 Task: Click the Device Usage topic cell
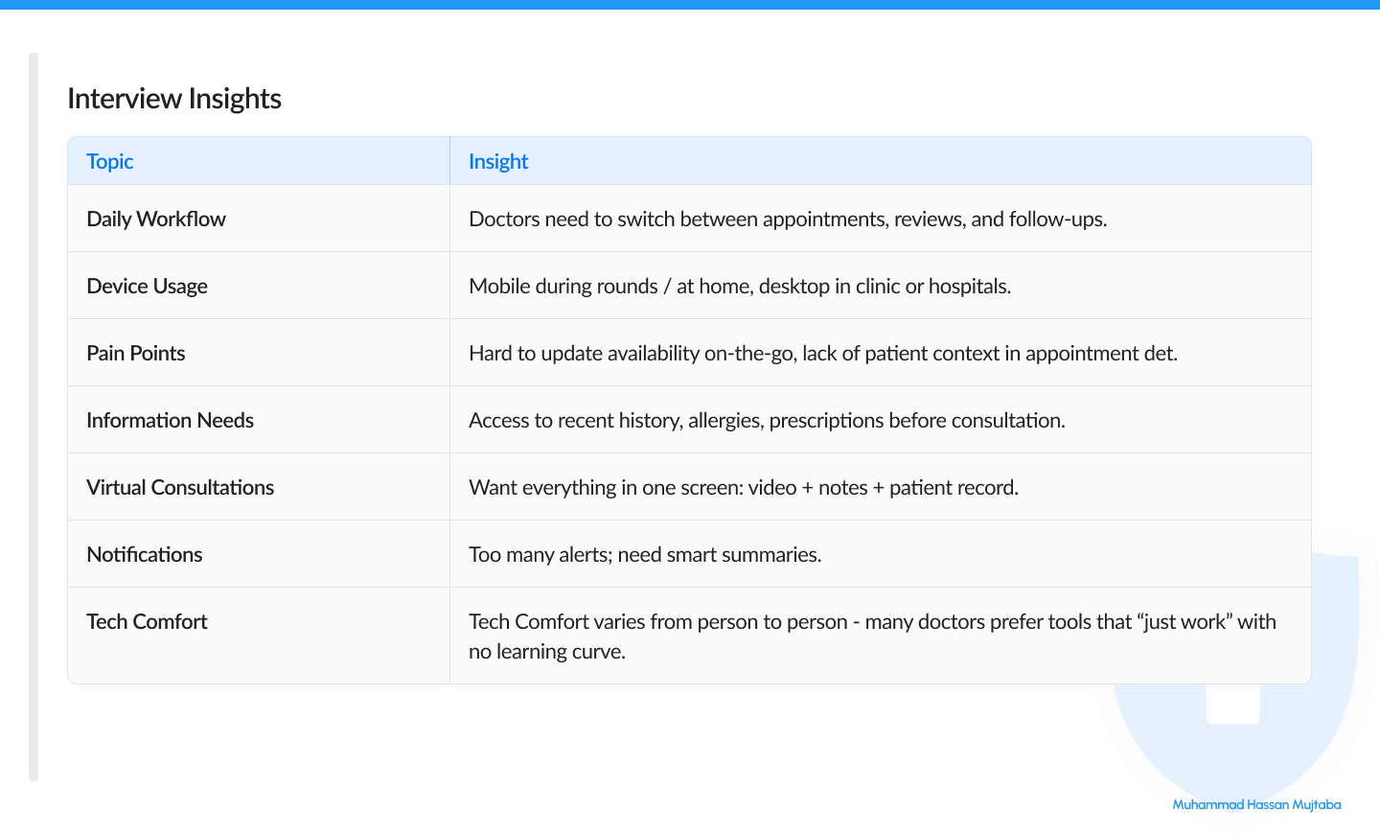click(147, 286)
